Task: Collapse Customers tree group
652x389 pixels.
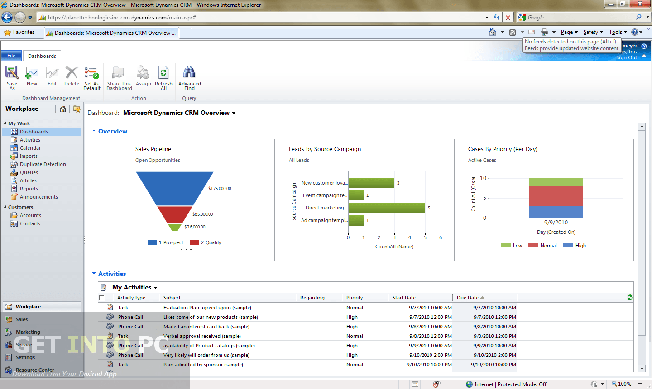Action: click(5, 207)
